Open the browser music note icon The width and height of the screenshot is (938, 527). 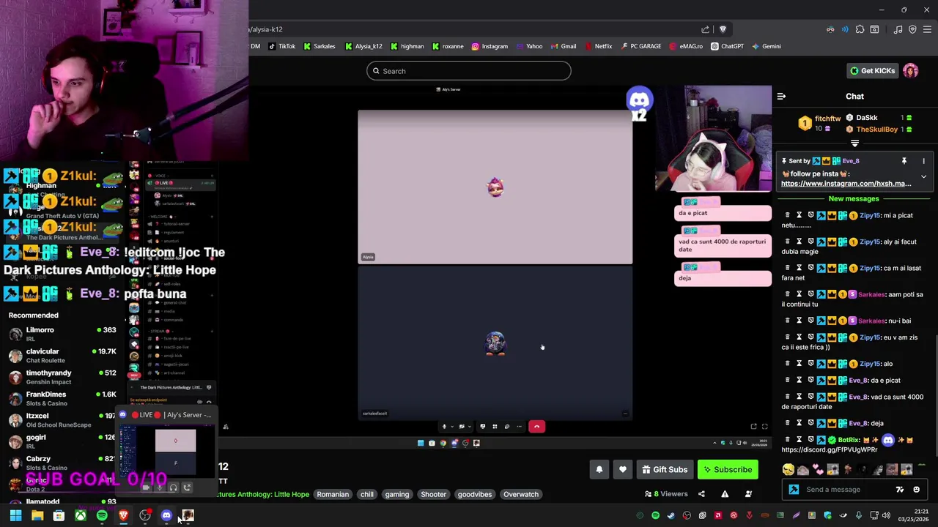(x=898, y=29)
